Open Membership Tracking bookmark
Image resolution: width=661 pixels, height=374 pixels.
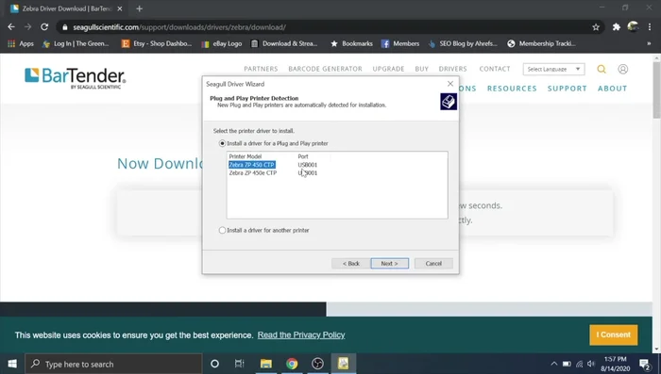pos(541,43)
